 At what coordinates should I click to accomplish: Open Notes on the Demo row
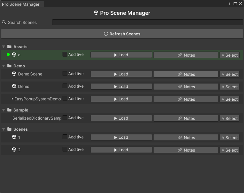(x=186, y=87)
